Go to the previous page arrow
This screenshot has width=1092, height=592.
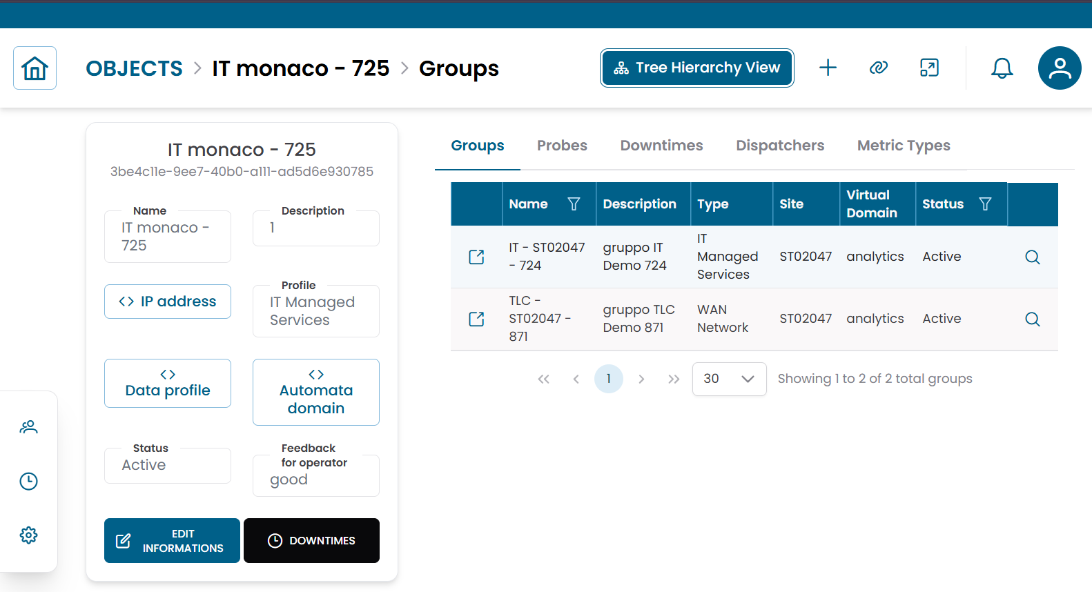click(576, 379)
